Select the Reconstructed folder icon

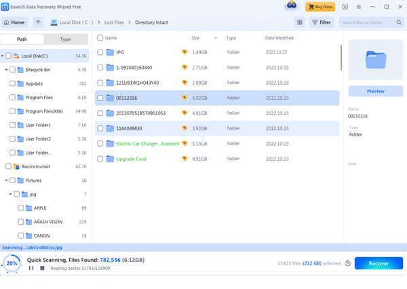16,166
